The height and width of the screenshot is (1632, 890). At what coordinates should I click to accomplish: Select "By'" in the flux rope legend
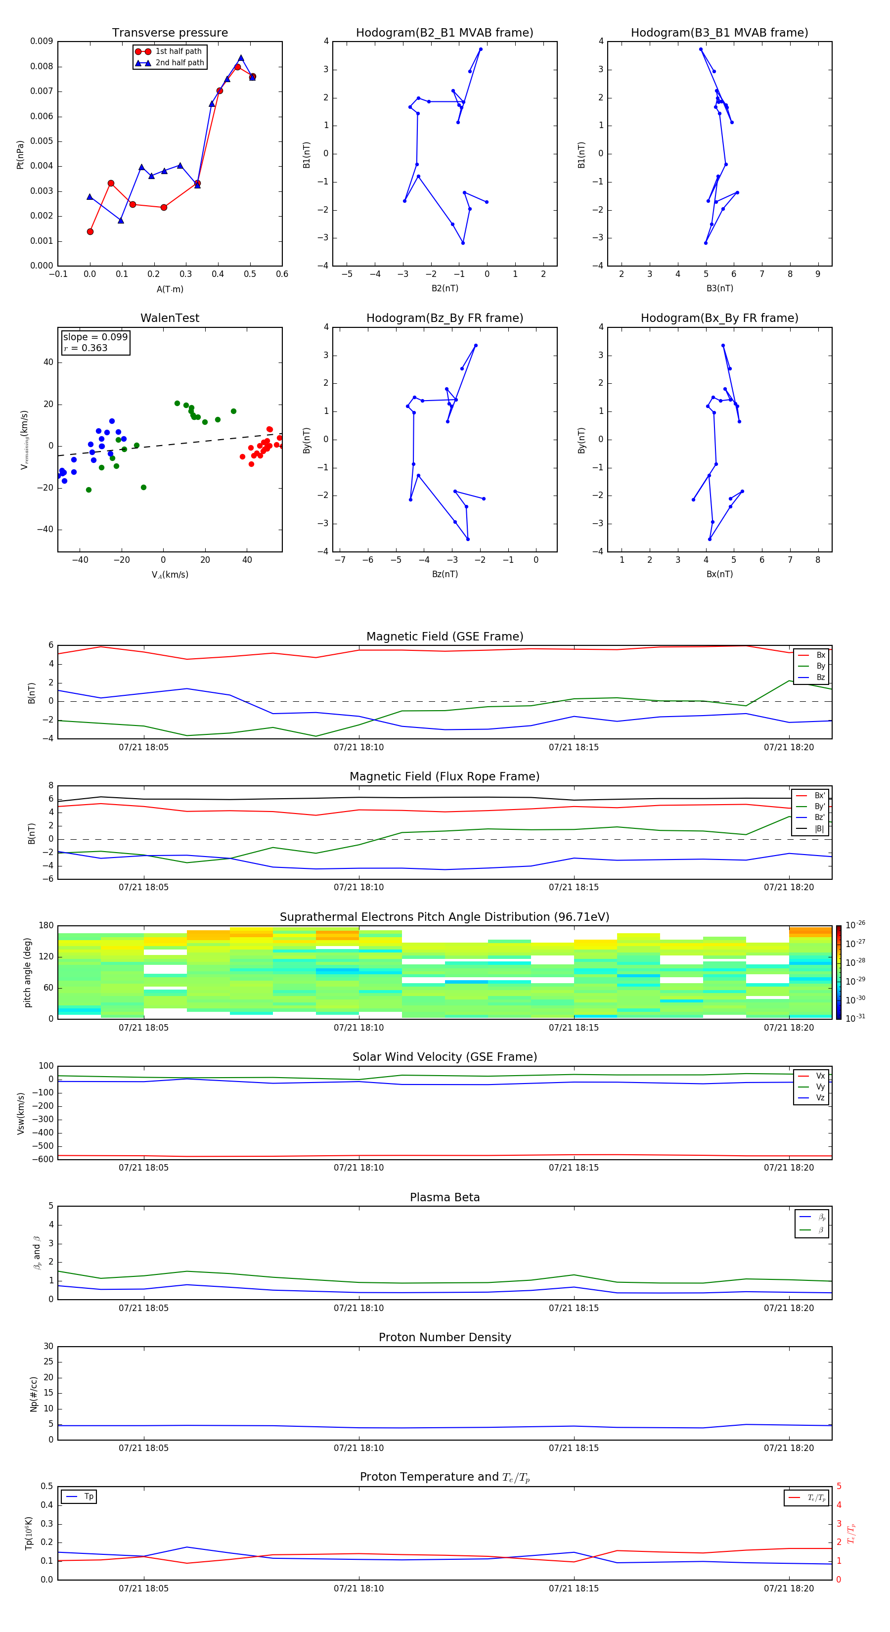[x=811, y=807]
